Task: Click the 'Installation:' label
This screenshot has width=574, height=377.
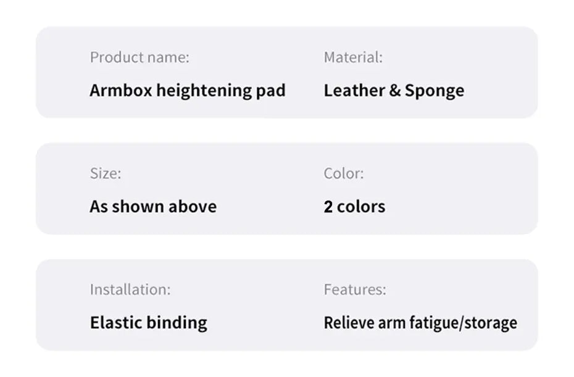Action: point(130,289)
